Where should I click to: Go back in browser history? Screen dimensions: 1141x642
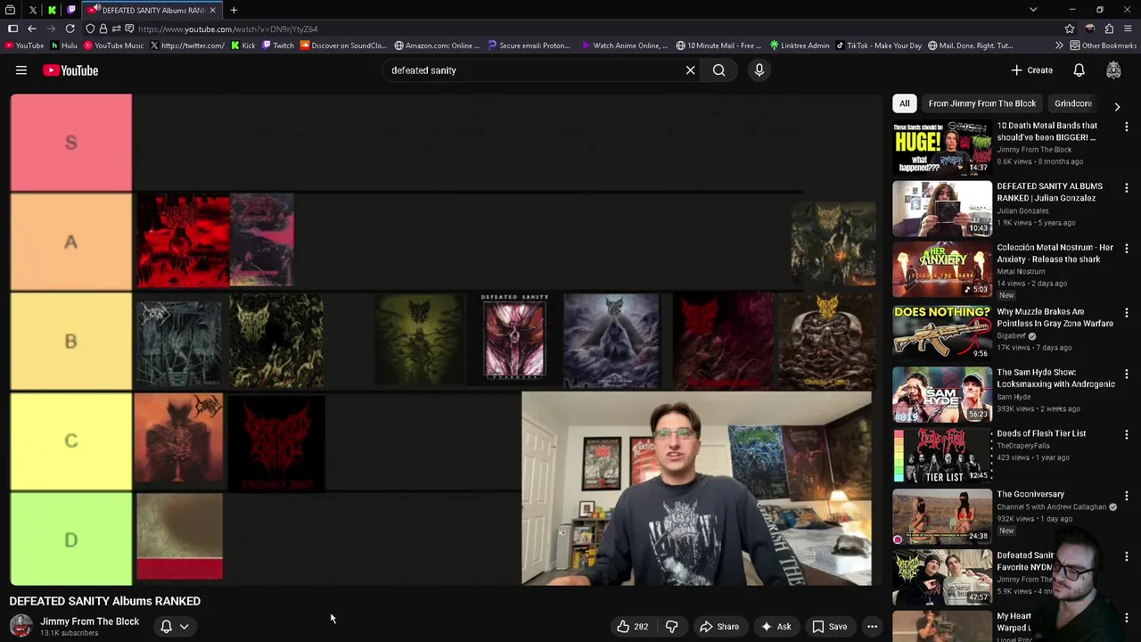(31, 29)
